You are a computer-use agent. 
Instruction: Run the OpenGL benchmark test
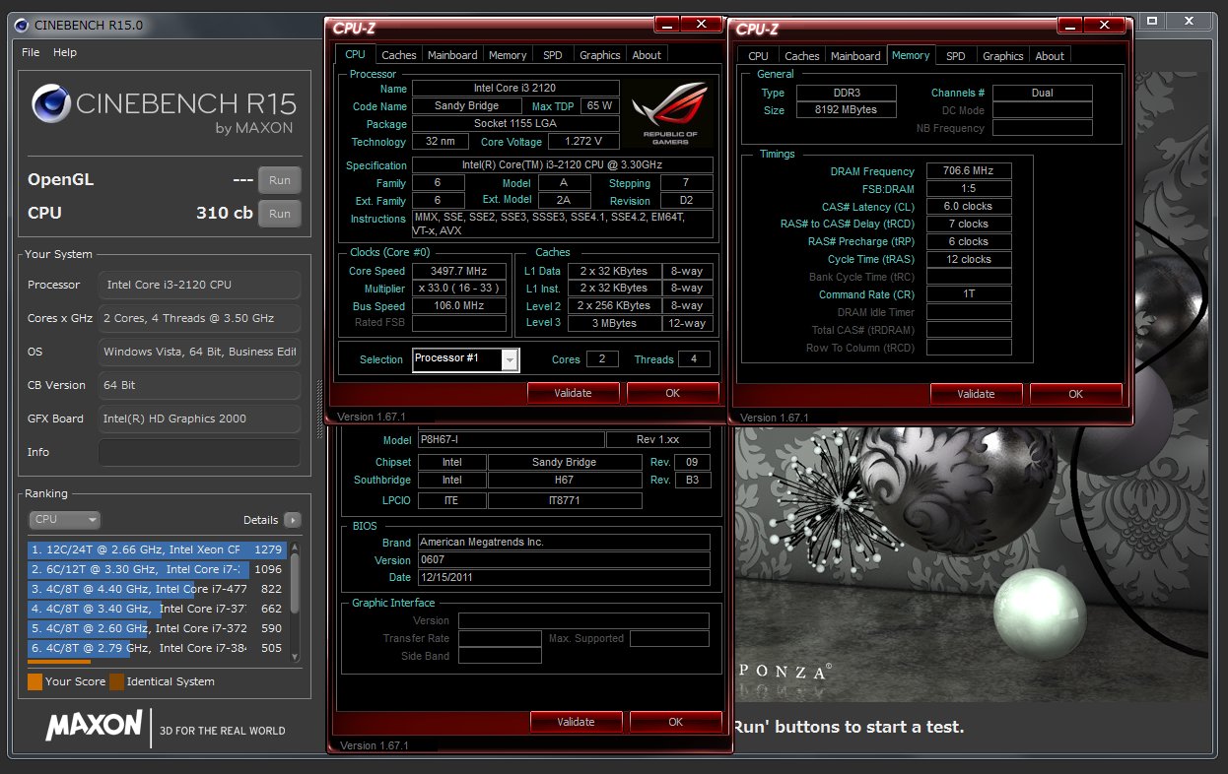(280, 180)
